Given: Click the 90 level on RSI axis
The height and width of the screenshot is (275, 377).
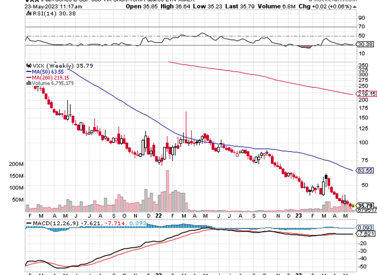Looking at the screenshot, I should click(x=361, y=18).
